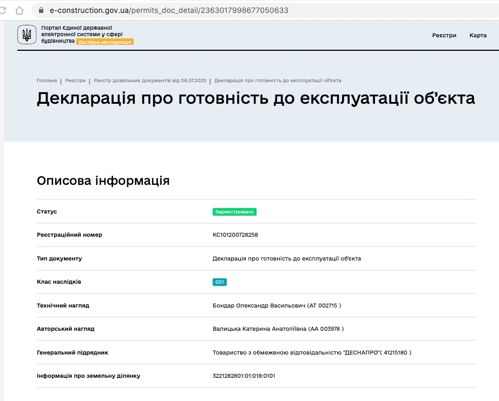Image resolution: width=499 pixels, height=401 pixels.
Task: Click the Технічний нагляд label
Action: (x=63, y=305)
